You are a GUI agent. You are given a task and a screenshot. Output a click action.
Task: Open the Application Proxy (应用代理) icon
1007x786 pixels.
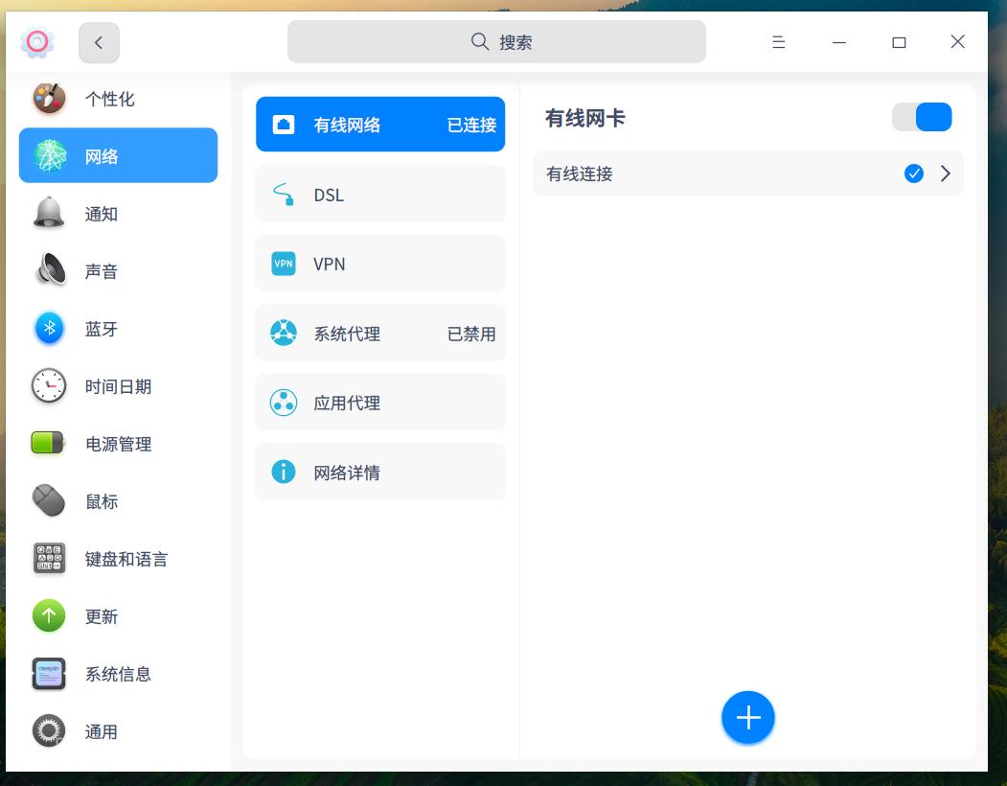[x=283, y=402]
